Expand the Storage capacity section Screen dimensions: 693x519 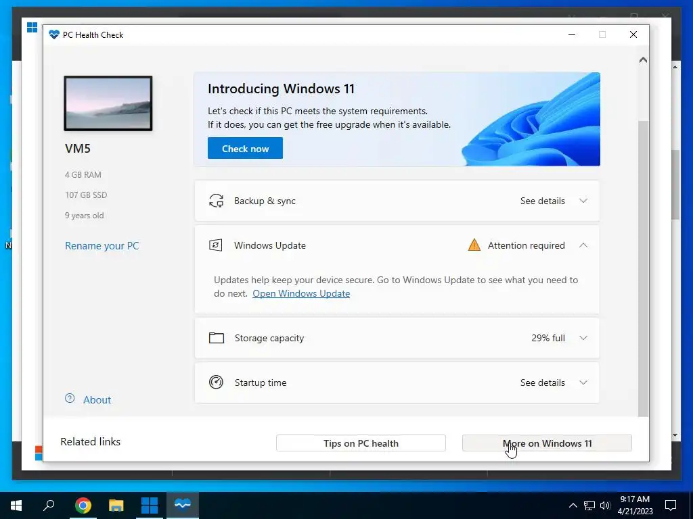coord(583,338)
